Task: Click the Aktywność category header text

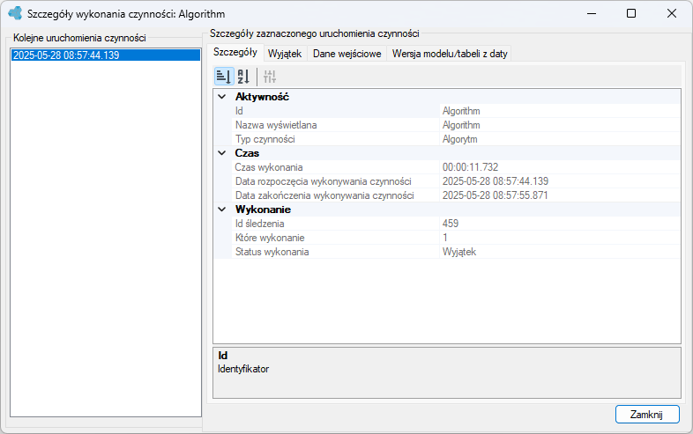Action: tap(262, 97)
